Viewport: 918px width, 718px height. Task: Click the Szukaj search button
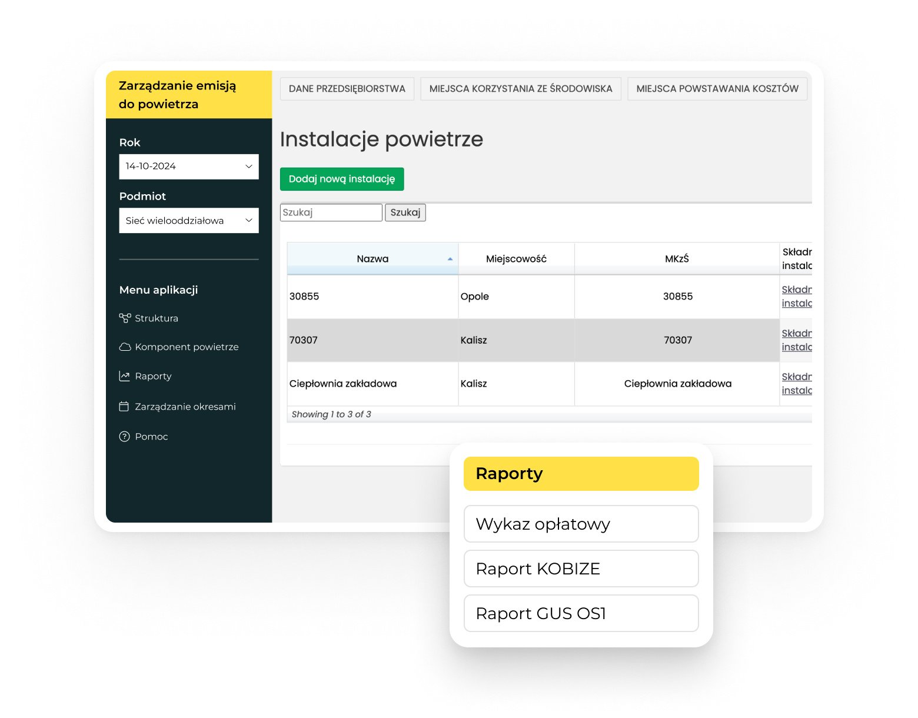(x=405, y=212)
